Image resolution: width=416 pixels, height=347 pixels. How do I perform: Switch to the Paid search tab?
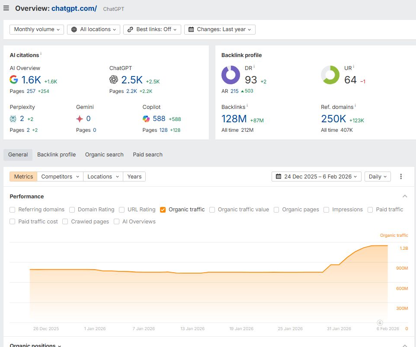click(x=147, y=155)
